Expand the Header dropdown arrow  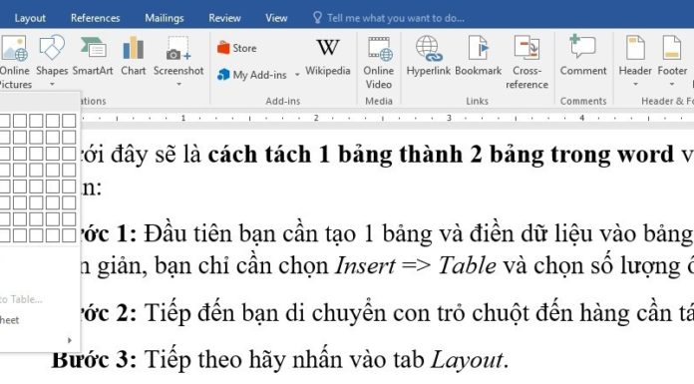click(x=635, y=84)
